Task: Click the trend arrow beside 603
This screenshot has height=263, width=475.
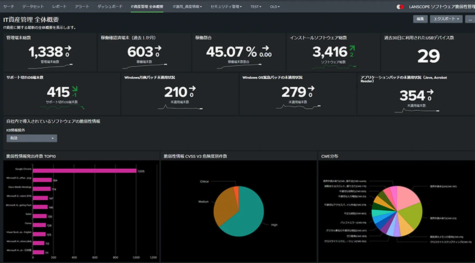Action: pyautogui.click(x=158, y=48)
